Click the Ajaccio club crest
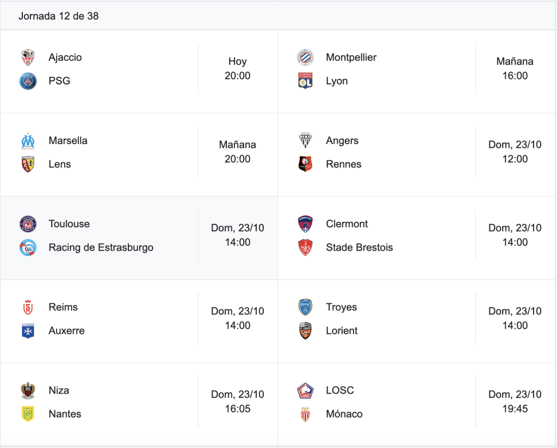The width and height of the screenshot is (557, 448). tap(28, 58)
